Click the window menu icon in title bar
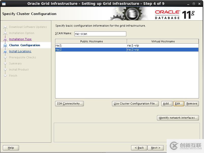Viewport: 204px width, 153px height. coord(4,4)
